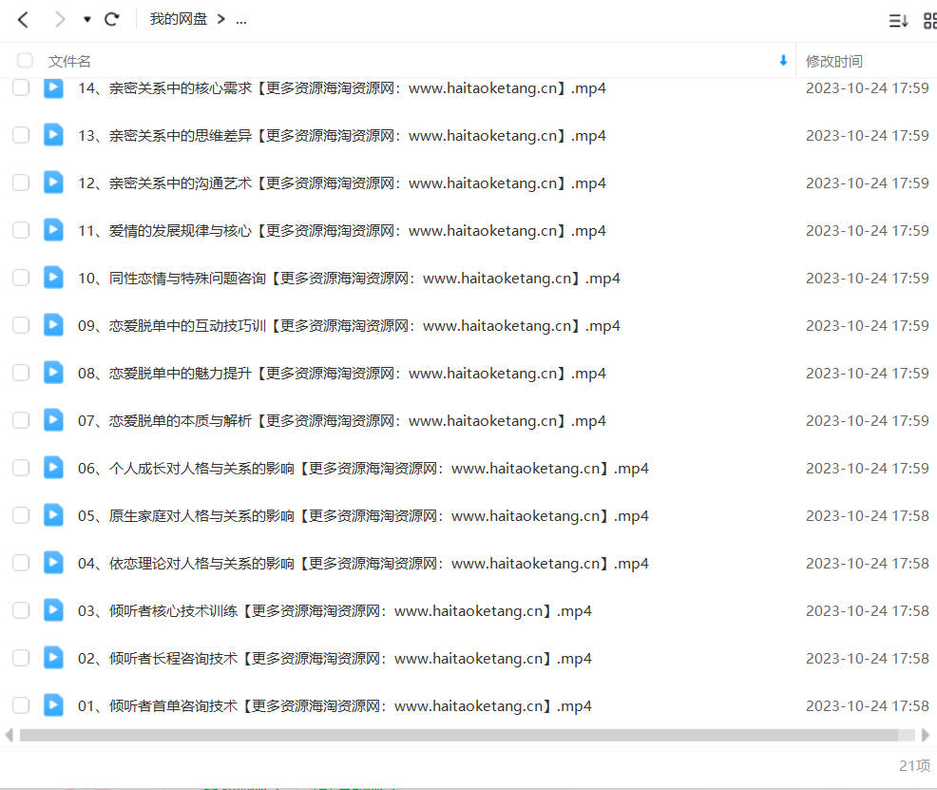Click video icon of file 04 依恋理论对人格与关系的影响
This screenshot has height=790, width=937.
coord(53,563)
